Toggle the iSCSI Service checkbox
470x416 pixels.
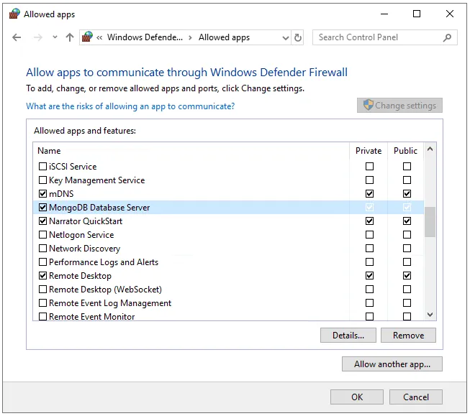click(x=42, y=167)
